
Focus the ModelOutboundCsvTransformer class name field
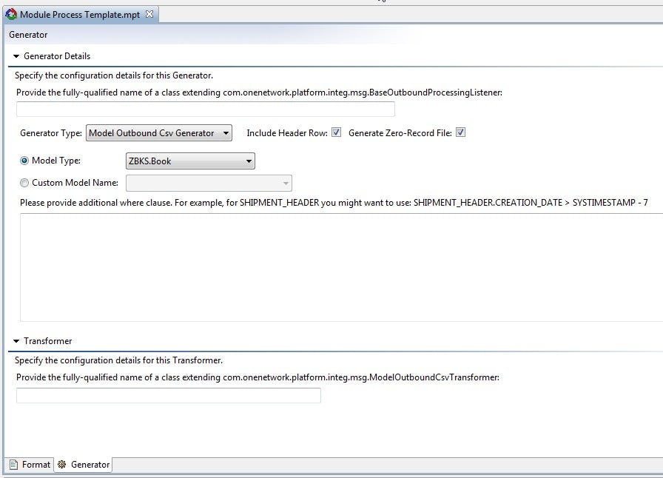(x=169, y=396)
